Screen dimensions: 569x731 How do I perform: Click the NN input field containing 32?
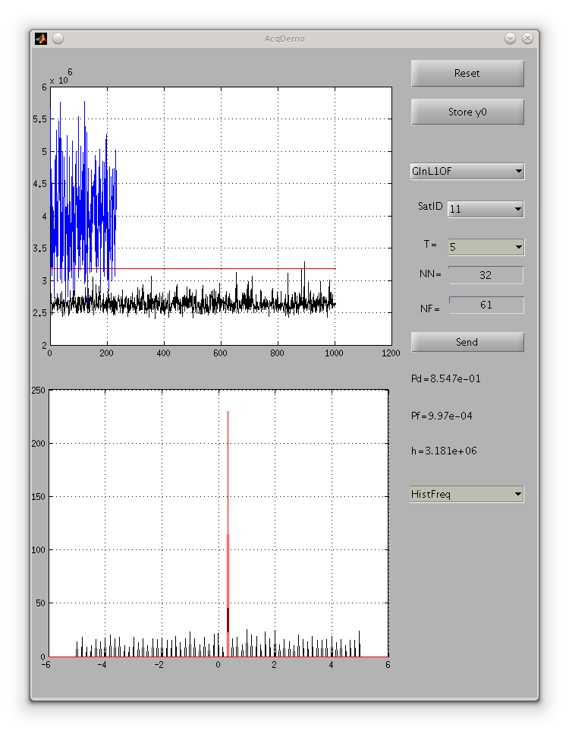tap(486, 275)
